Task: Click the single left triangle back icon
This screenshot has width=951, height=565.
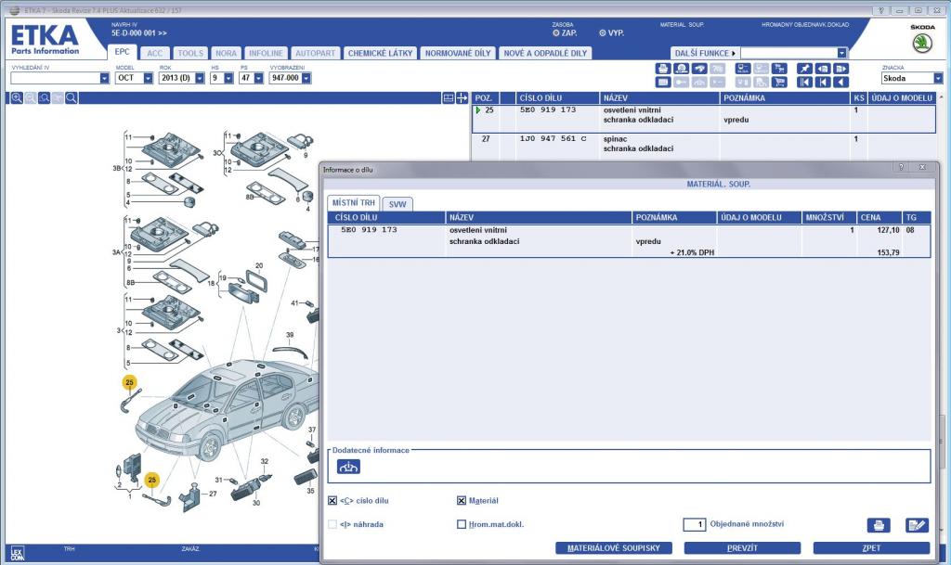Action: 840,83
